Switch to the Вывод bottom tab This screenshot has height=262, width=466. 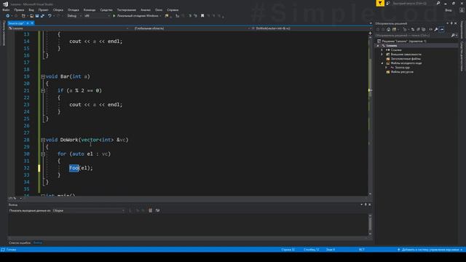point(38,242)
